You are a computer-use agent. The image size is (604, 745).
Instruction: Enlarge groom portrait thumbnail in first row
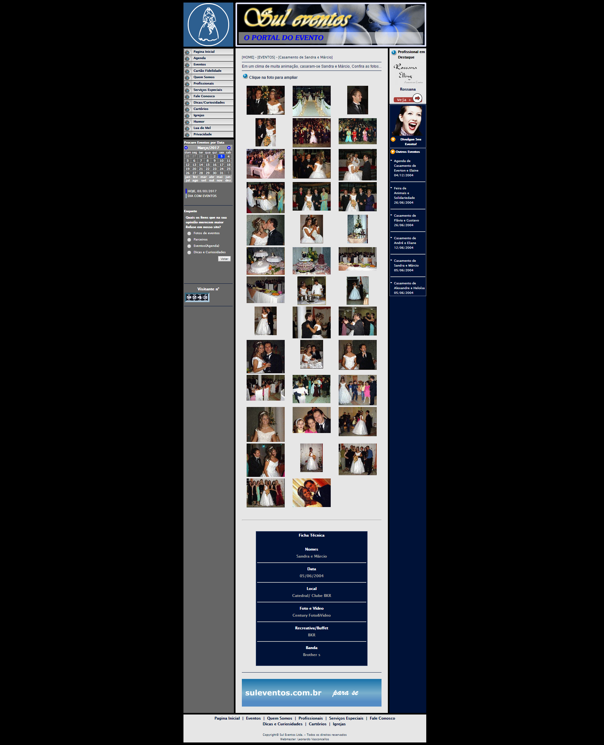click(357, 100)
